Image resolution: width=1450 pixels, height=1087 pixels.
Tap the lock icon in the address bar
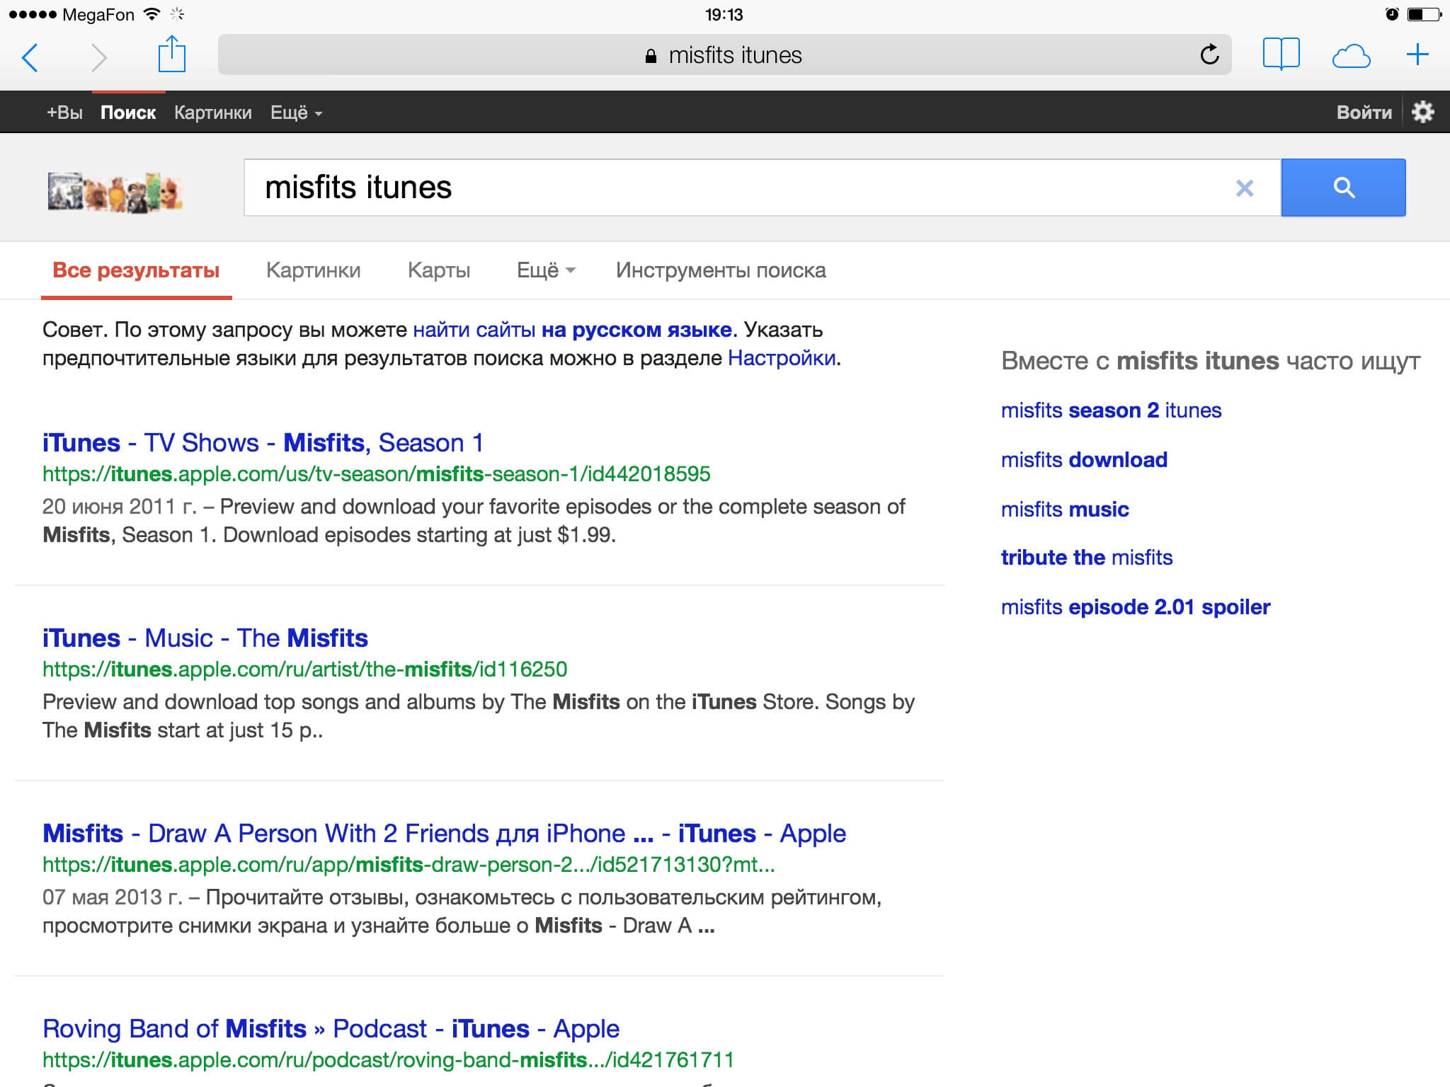coord(651,56)
